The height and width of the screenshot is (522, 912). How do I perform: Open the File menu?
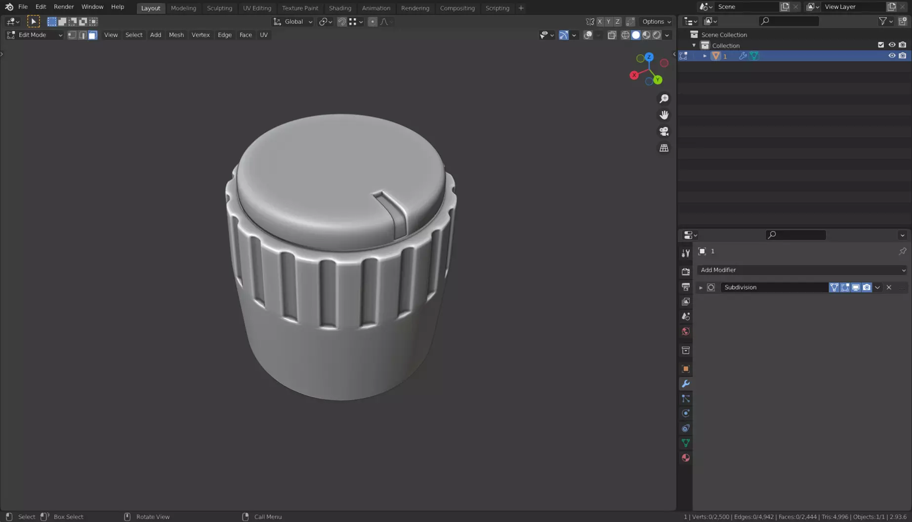tap(23, 7)
